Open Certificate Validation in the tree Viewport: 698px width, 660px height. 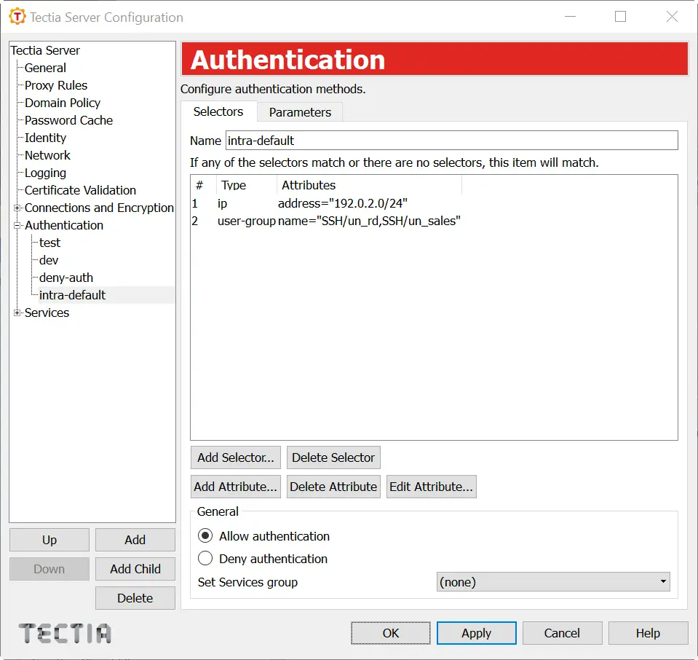80,190
